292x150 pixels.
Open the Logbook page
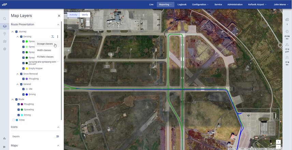point(182,4)
